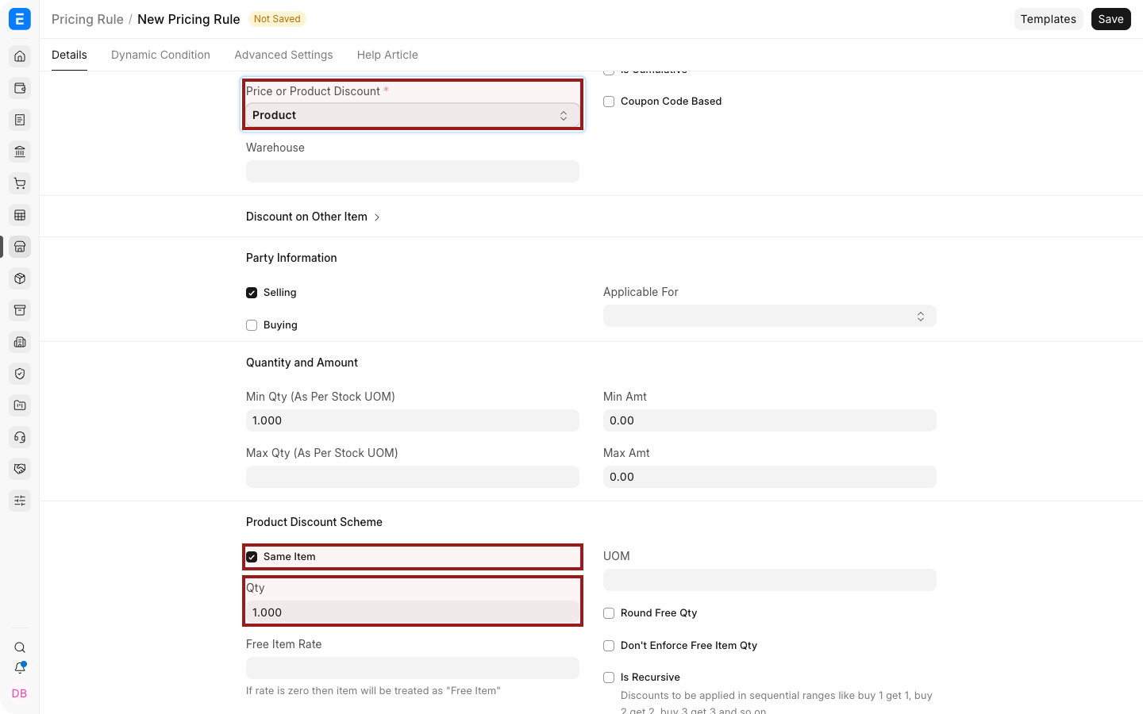Open the wallet icon in sidebar
Image resolution: width=1143 pixels, height=714 pixels.
point(20,88)
